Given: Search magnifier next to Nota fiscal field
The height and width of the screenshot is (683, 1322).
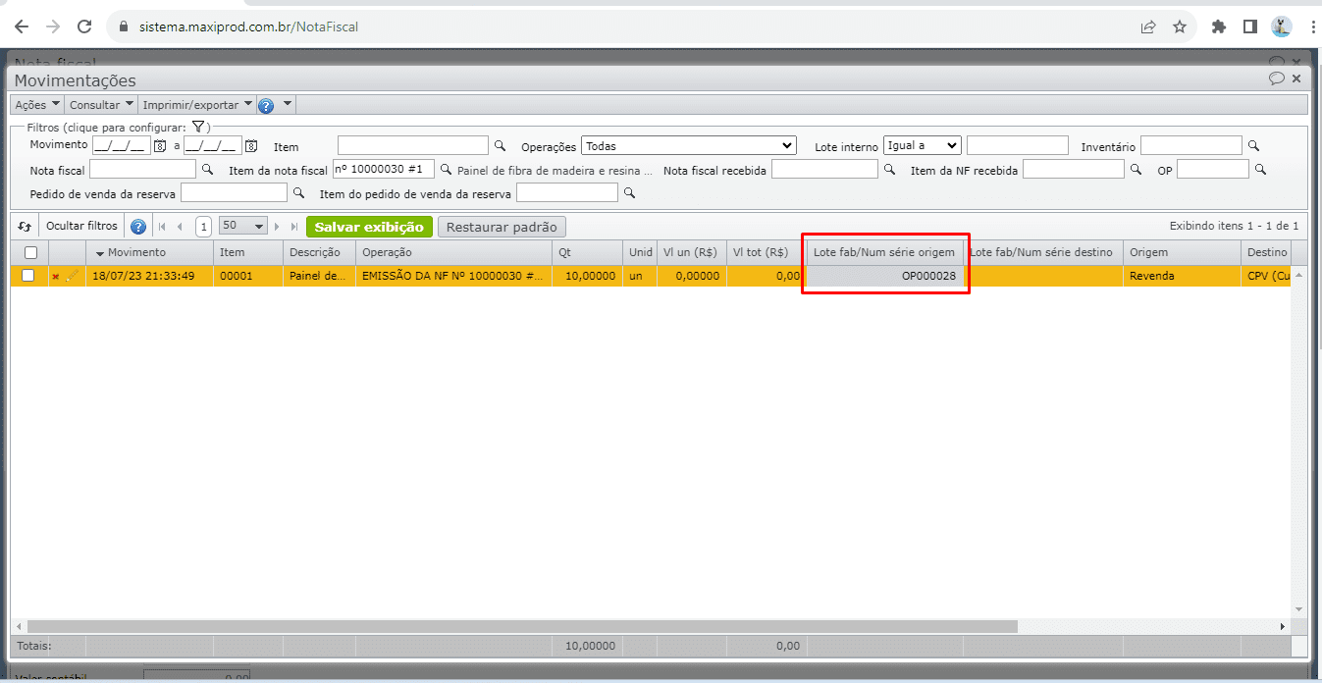Looking at the screenshot, I should pyautogui.click(x=207, y=170).
